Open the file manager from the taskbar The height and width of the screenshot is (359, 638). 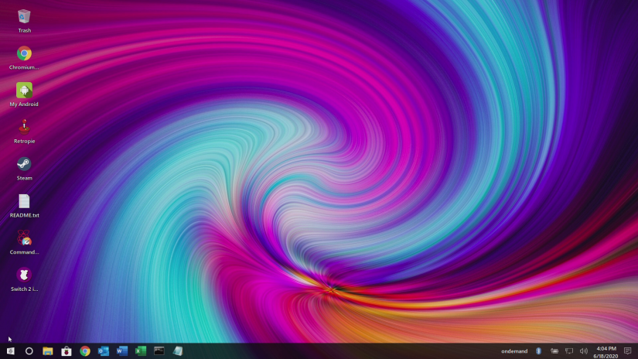click(48, 351)
